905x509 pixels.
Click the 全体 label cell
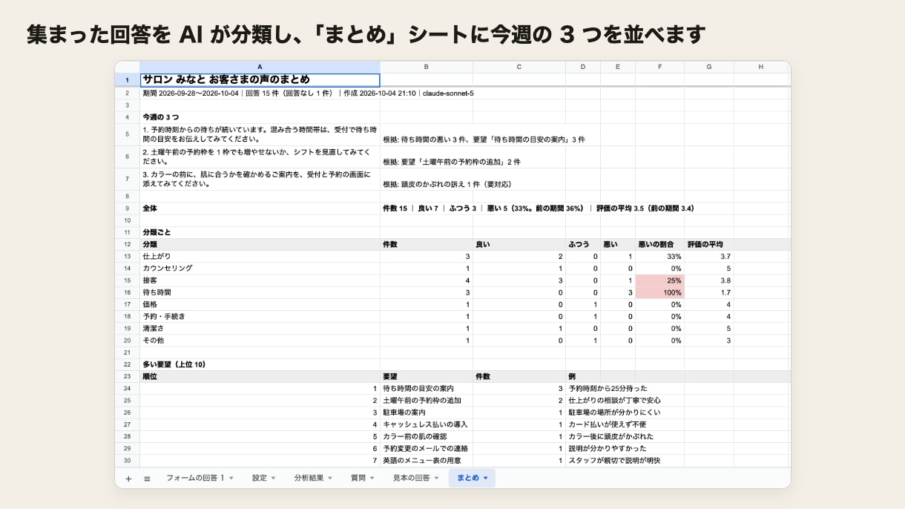pyautogui.click(x=260, y=208)
